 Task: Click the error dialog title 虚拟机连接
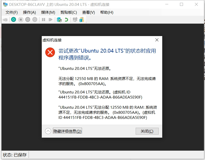tap(52, 40)
